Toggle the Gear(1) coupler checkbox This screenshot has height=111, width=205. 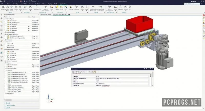(7, 46)
